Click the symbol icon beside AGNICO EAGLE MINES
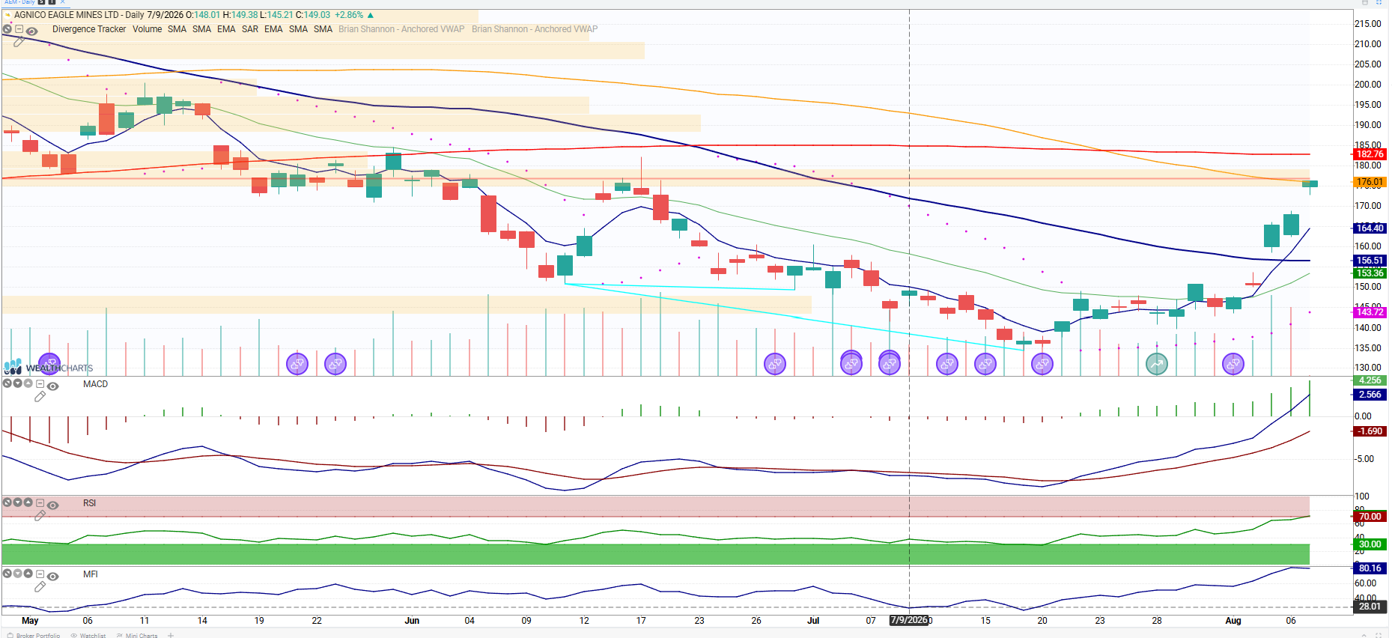This screenshot has height=638, width=1392. pyautogui.click(x=7, y=15)
